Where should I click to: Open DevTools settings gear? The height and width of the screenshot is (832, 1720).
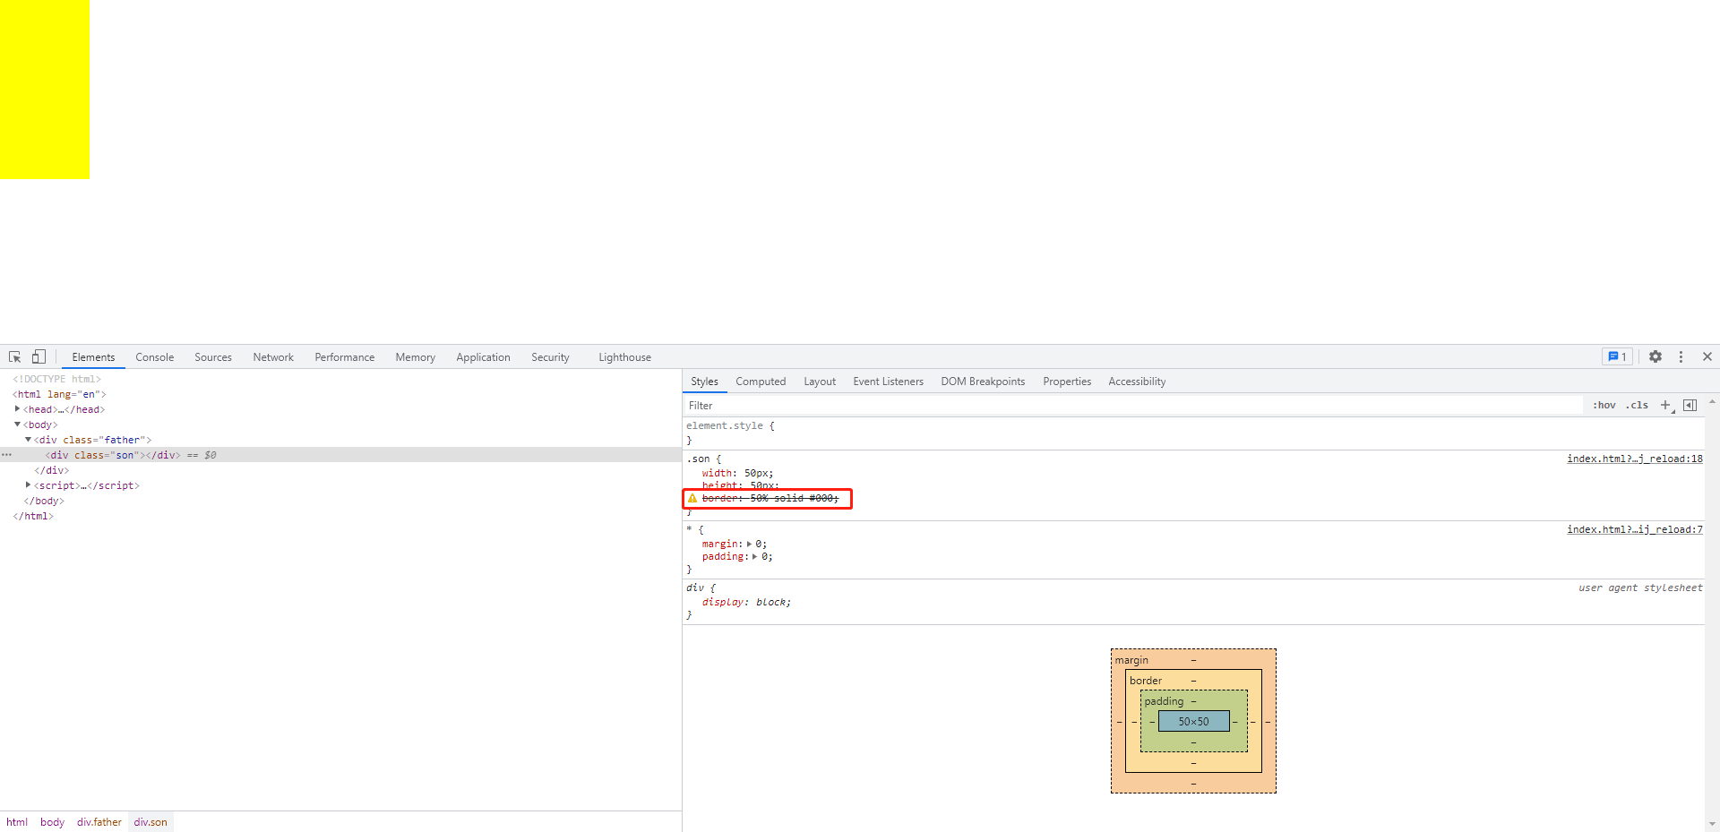click(x=1655, y=356)
